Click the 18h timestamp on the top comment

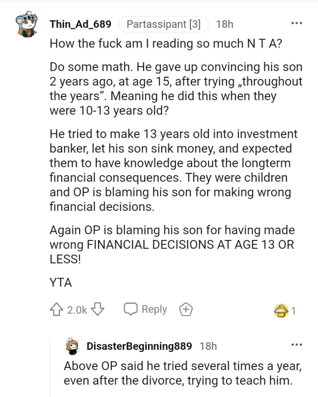pos(226,24)
